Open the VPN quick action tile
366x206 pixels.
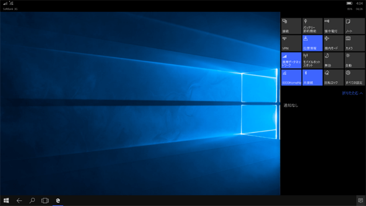coord(291,43)
